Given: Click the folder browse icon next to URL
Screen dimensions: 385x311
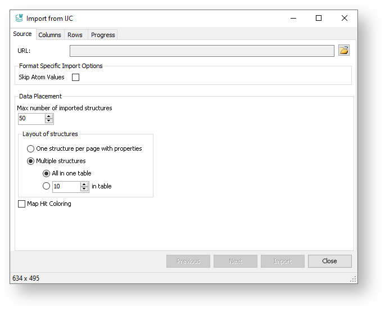Looking at the screenshot, I should point(343,51).
